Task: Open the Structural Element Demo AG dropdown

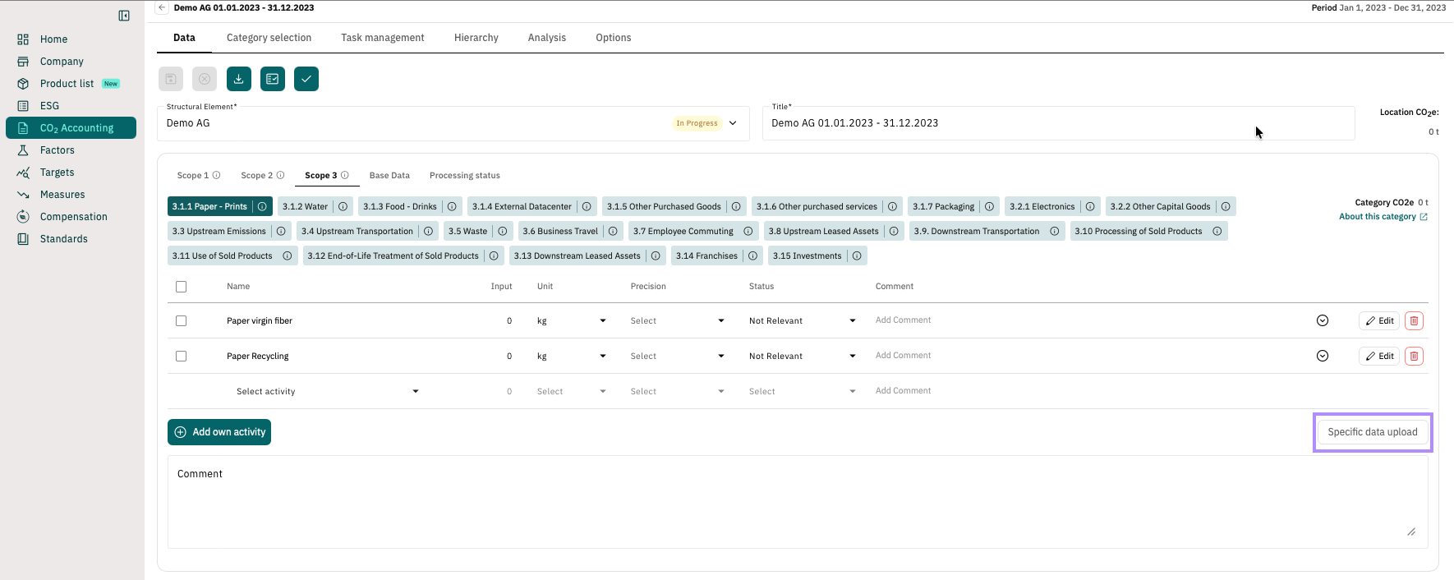Action: click(453, 123)
